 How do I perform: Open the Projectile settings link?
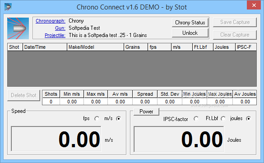pos(55,35)
